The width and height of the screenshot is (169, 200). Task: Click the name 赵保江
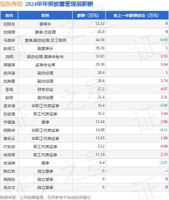pyautogui.click(x=9, y=49)
